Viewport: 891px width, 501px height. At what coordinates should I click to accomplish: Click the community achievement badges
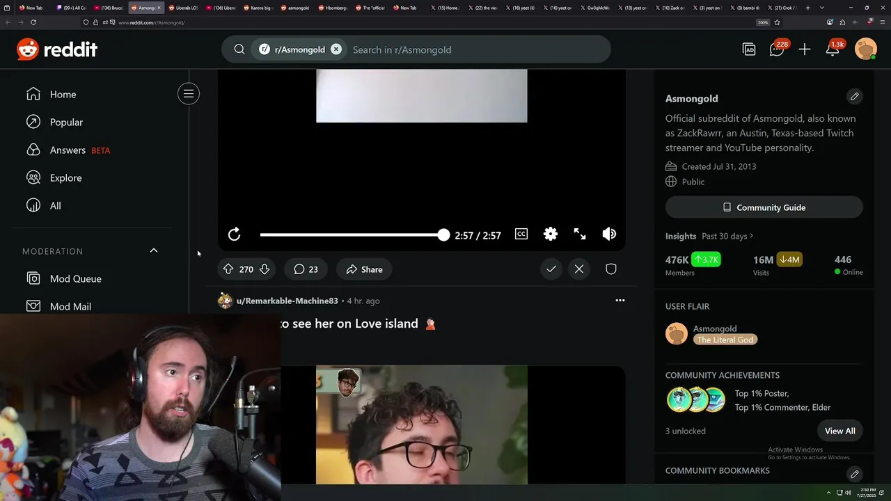pyautogui.click(x=696, y=400)
